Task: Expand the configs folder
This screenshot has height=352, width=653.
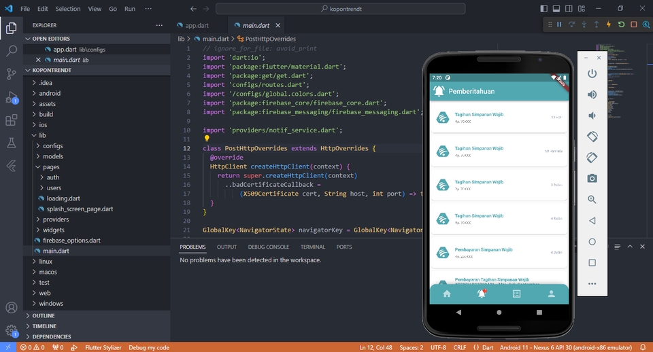Action: click(53, 145)
